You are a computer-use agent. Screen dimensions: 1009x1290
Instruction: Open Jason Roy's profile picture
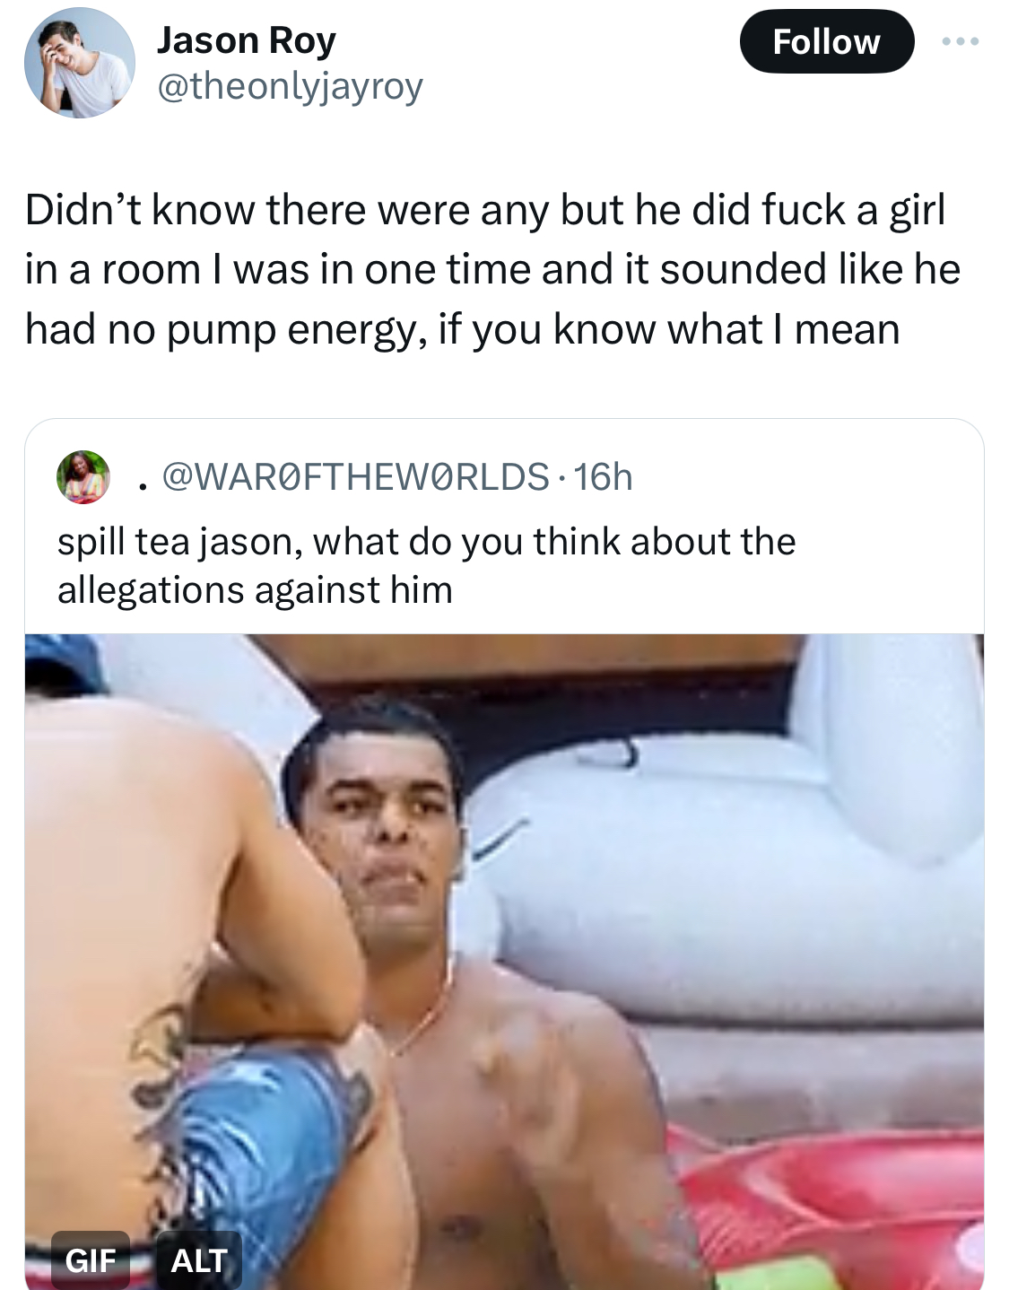coord(79,64)
